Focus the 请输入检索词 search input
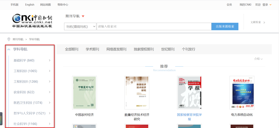 point(154,27)
